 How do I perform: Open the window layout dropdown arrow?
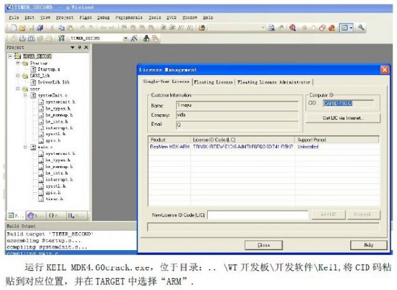(351, 28)
